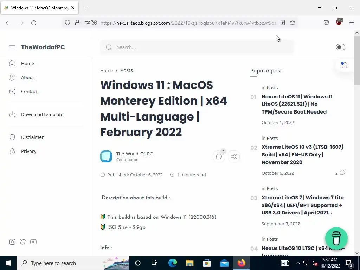Image resolution: width=360 pixels, height=270 pixels.
Task: Click Download template in sidebar
Action: [x=42, y=114]
